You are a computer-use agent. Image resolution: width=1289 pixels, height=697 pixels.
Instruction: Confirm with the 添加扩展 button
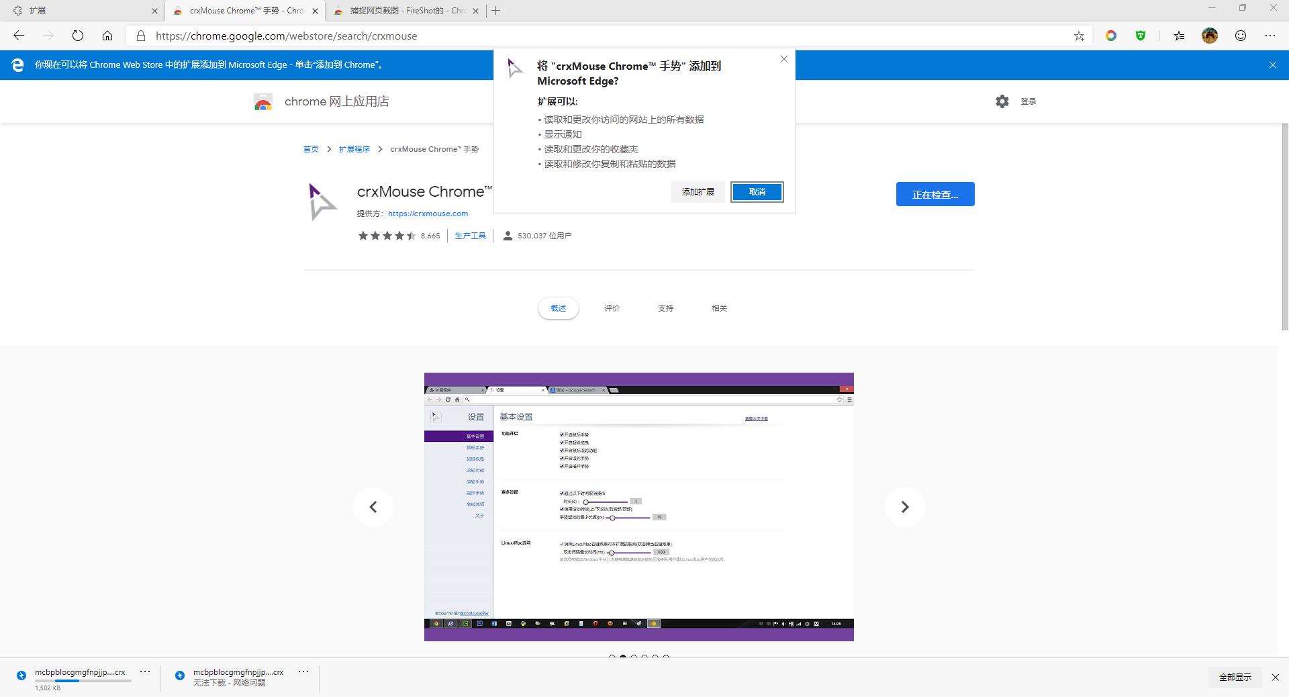pos(698,192)
